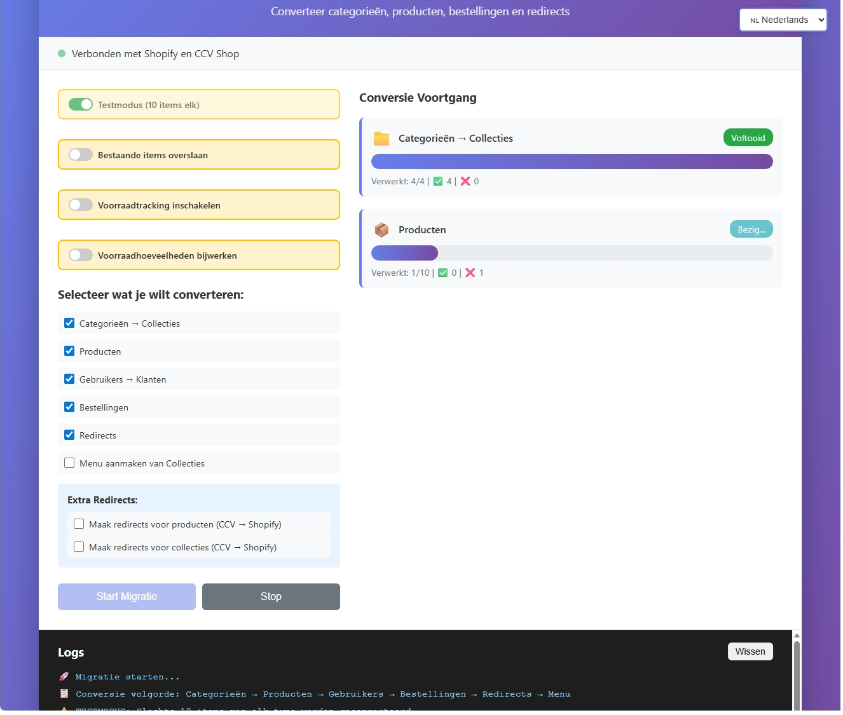Uncheck the Bestellingen checkbox
The height and width of the screenshot is (715, 843).
69,407
